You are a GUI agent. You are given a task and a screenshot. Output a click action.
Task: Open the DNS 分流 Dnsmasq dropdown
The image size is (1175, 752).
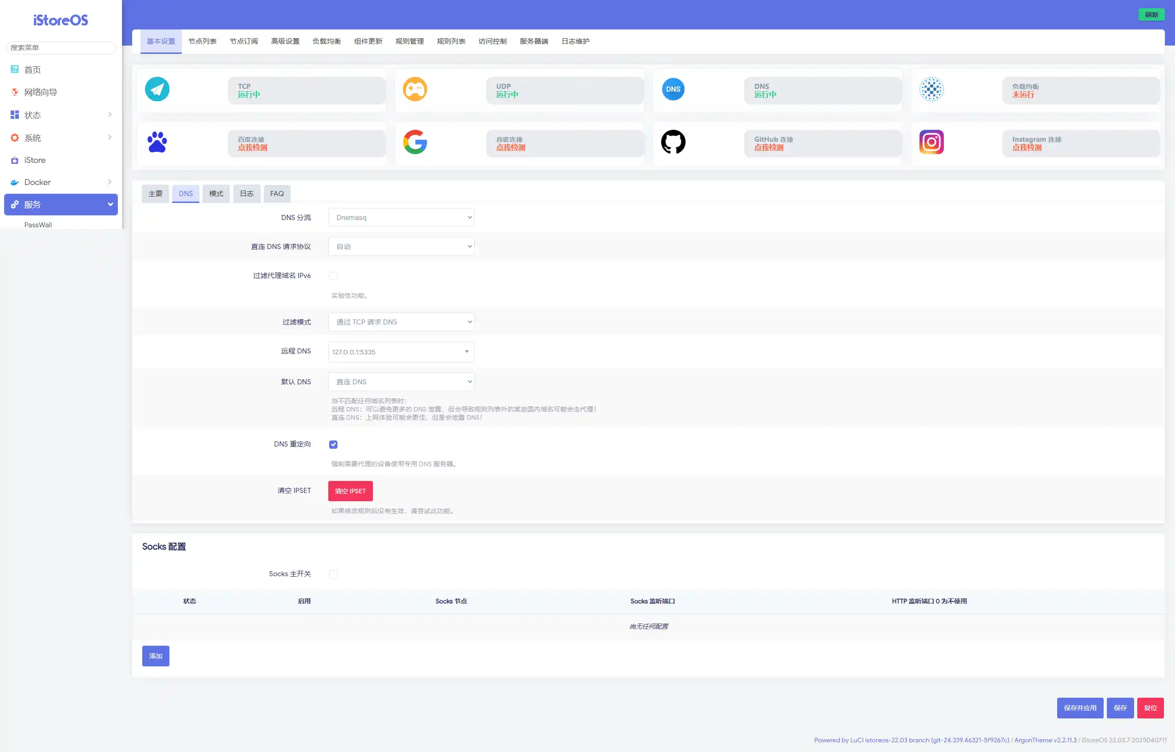point(401,217)
